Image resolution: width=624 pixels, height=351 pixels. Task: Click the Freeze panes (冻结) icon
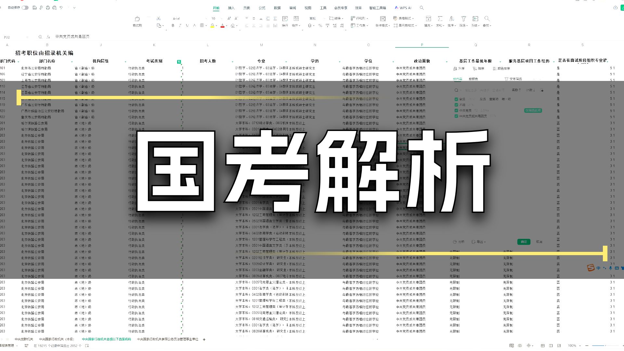click(x=475, y=19)
